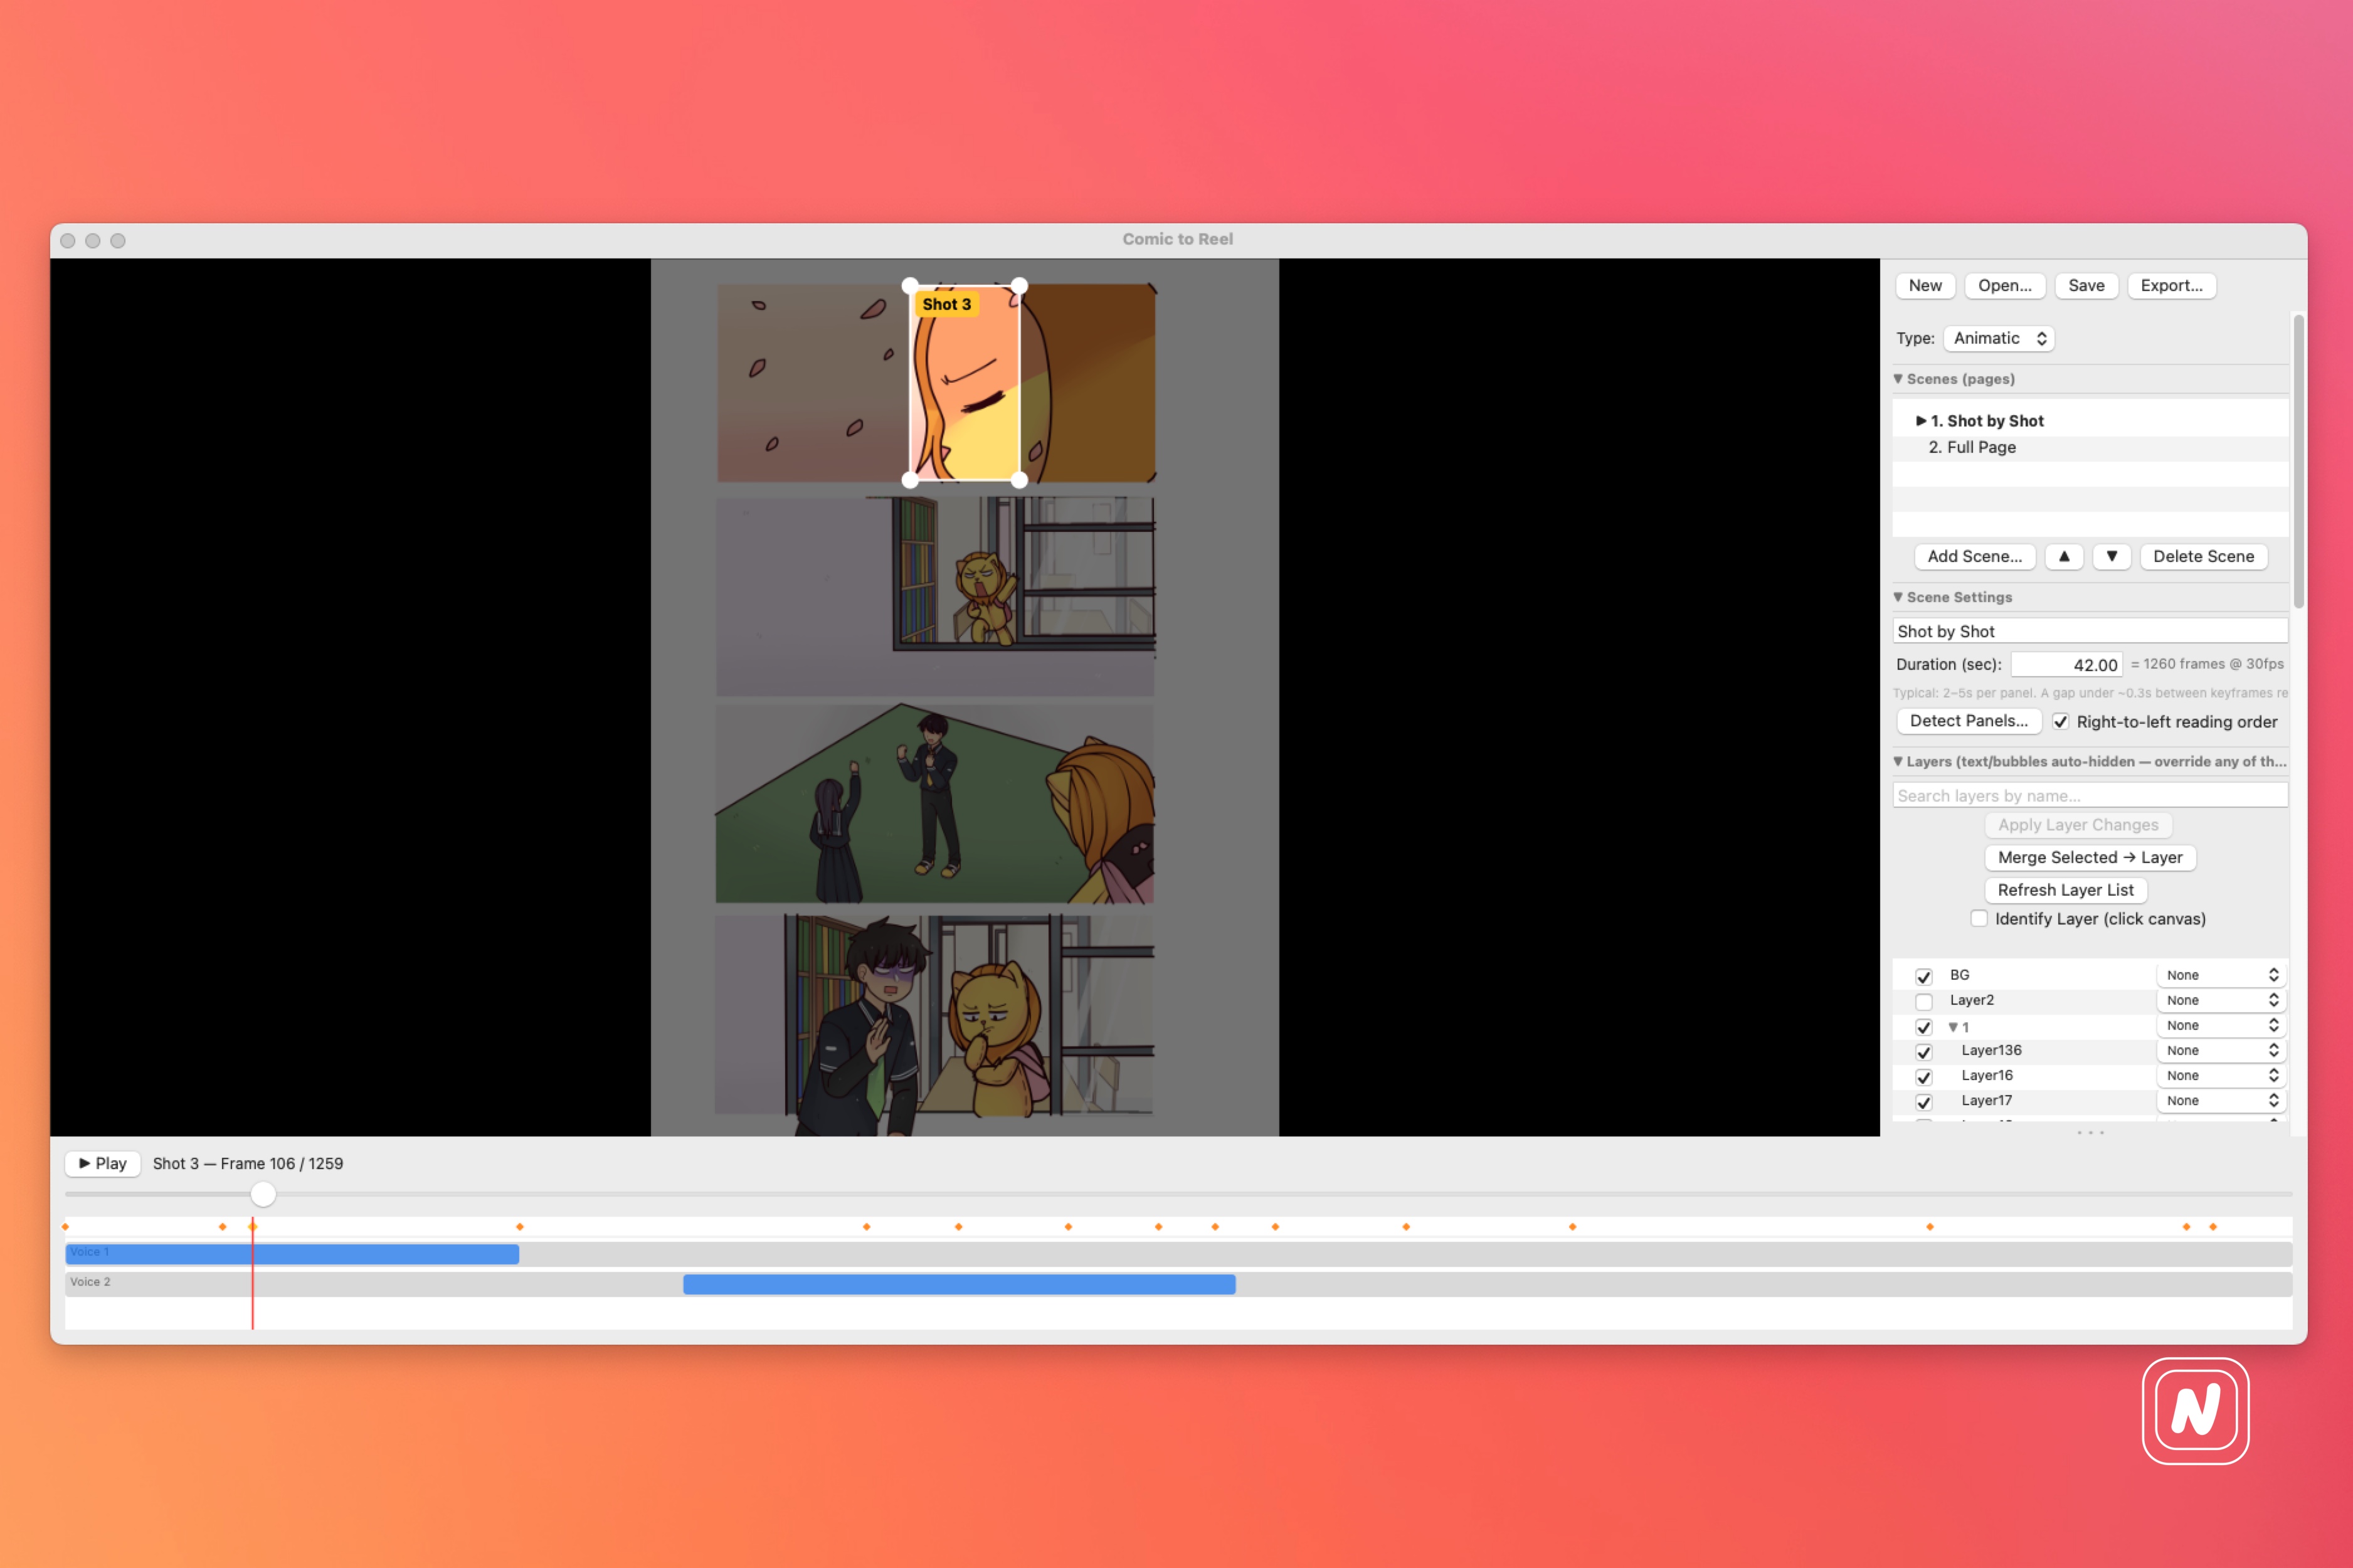Click the keyframe marker at the playhead
This screenshot has height=1568, width=2353.
(253, 1226)
